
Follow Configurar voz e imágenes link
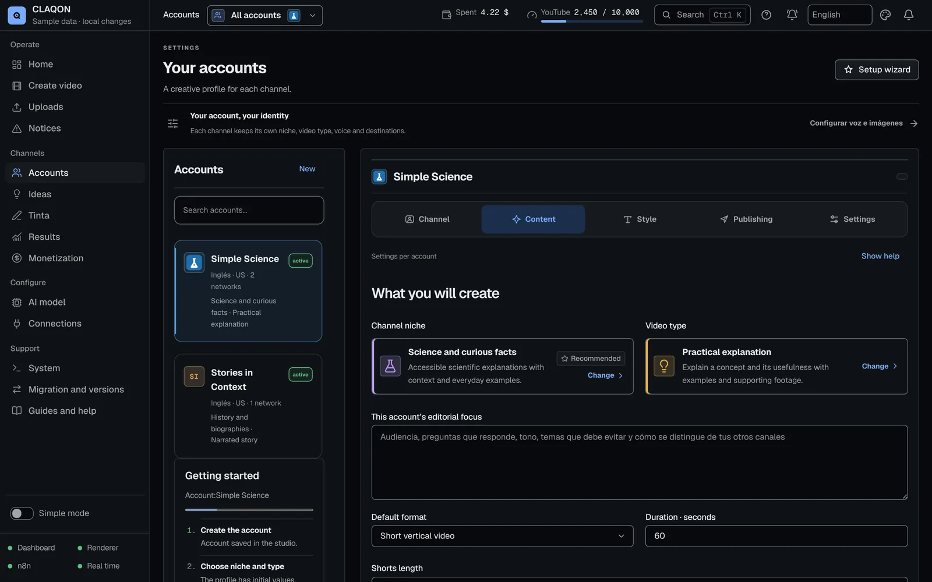point(863,123)
